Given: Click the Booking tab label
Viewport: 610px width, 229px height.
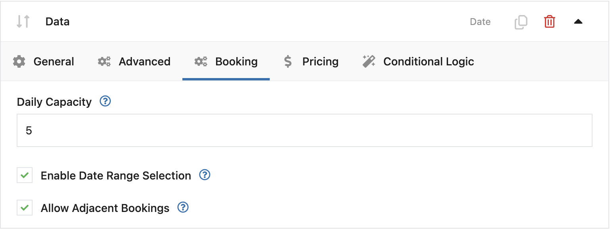Looking at the screenshot, I should coord(236,62).
